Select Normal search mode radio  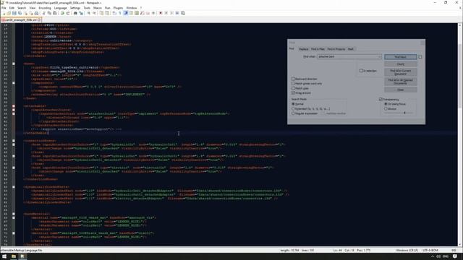point(293,104)
